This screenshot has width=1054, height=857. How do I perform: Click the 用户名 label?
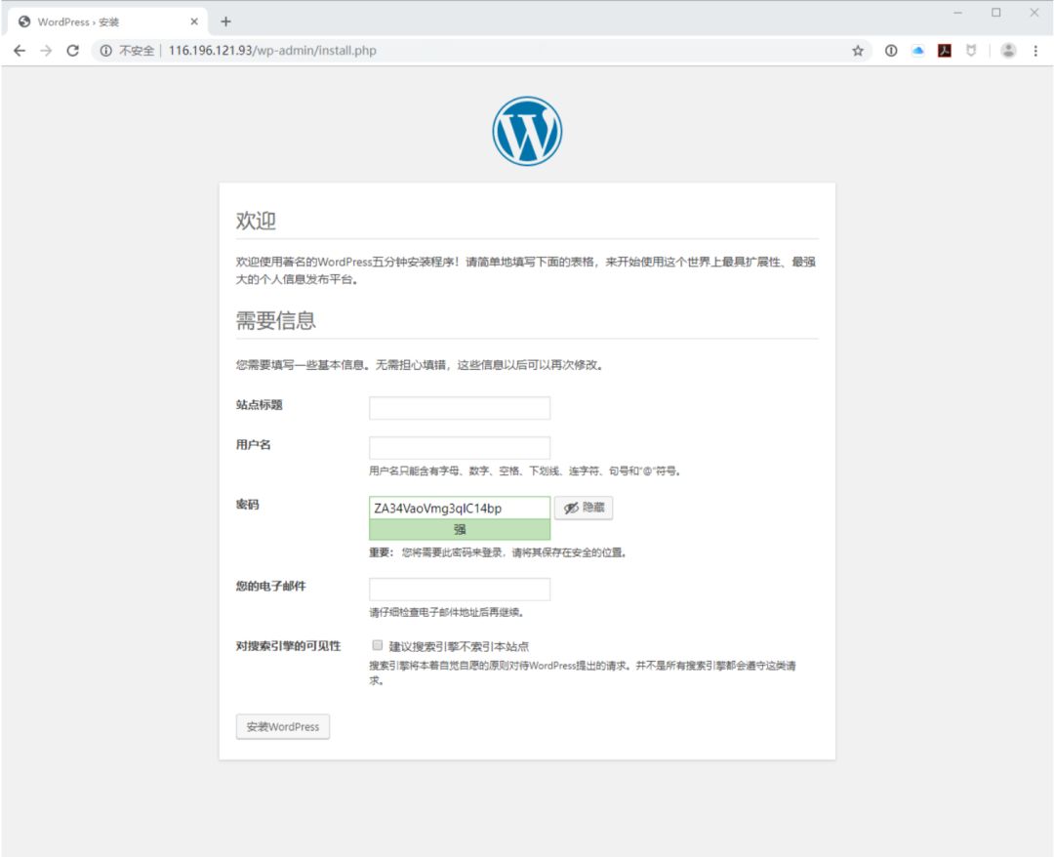pyautogui.click(x=253, y=444)
